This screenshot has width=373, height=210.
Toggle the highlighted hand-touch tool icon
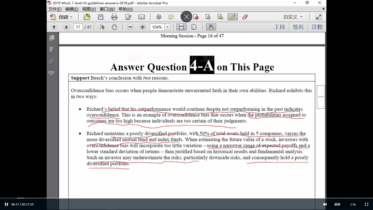(211, 27)
